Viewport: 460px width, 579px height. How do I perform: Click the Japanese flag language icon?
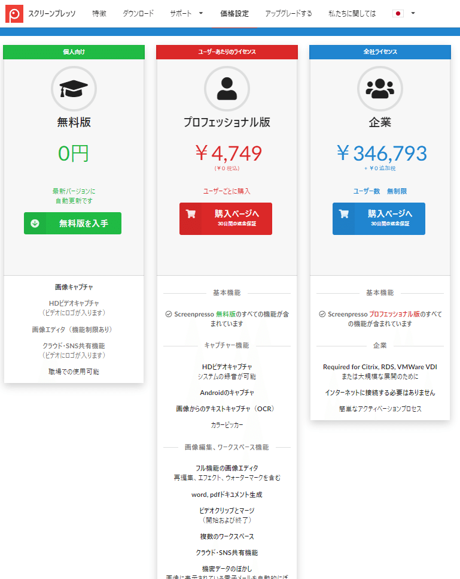(x=398, y=14)
